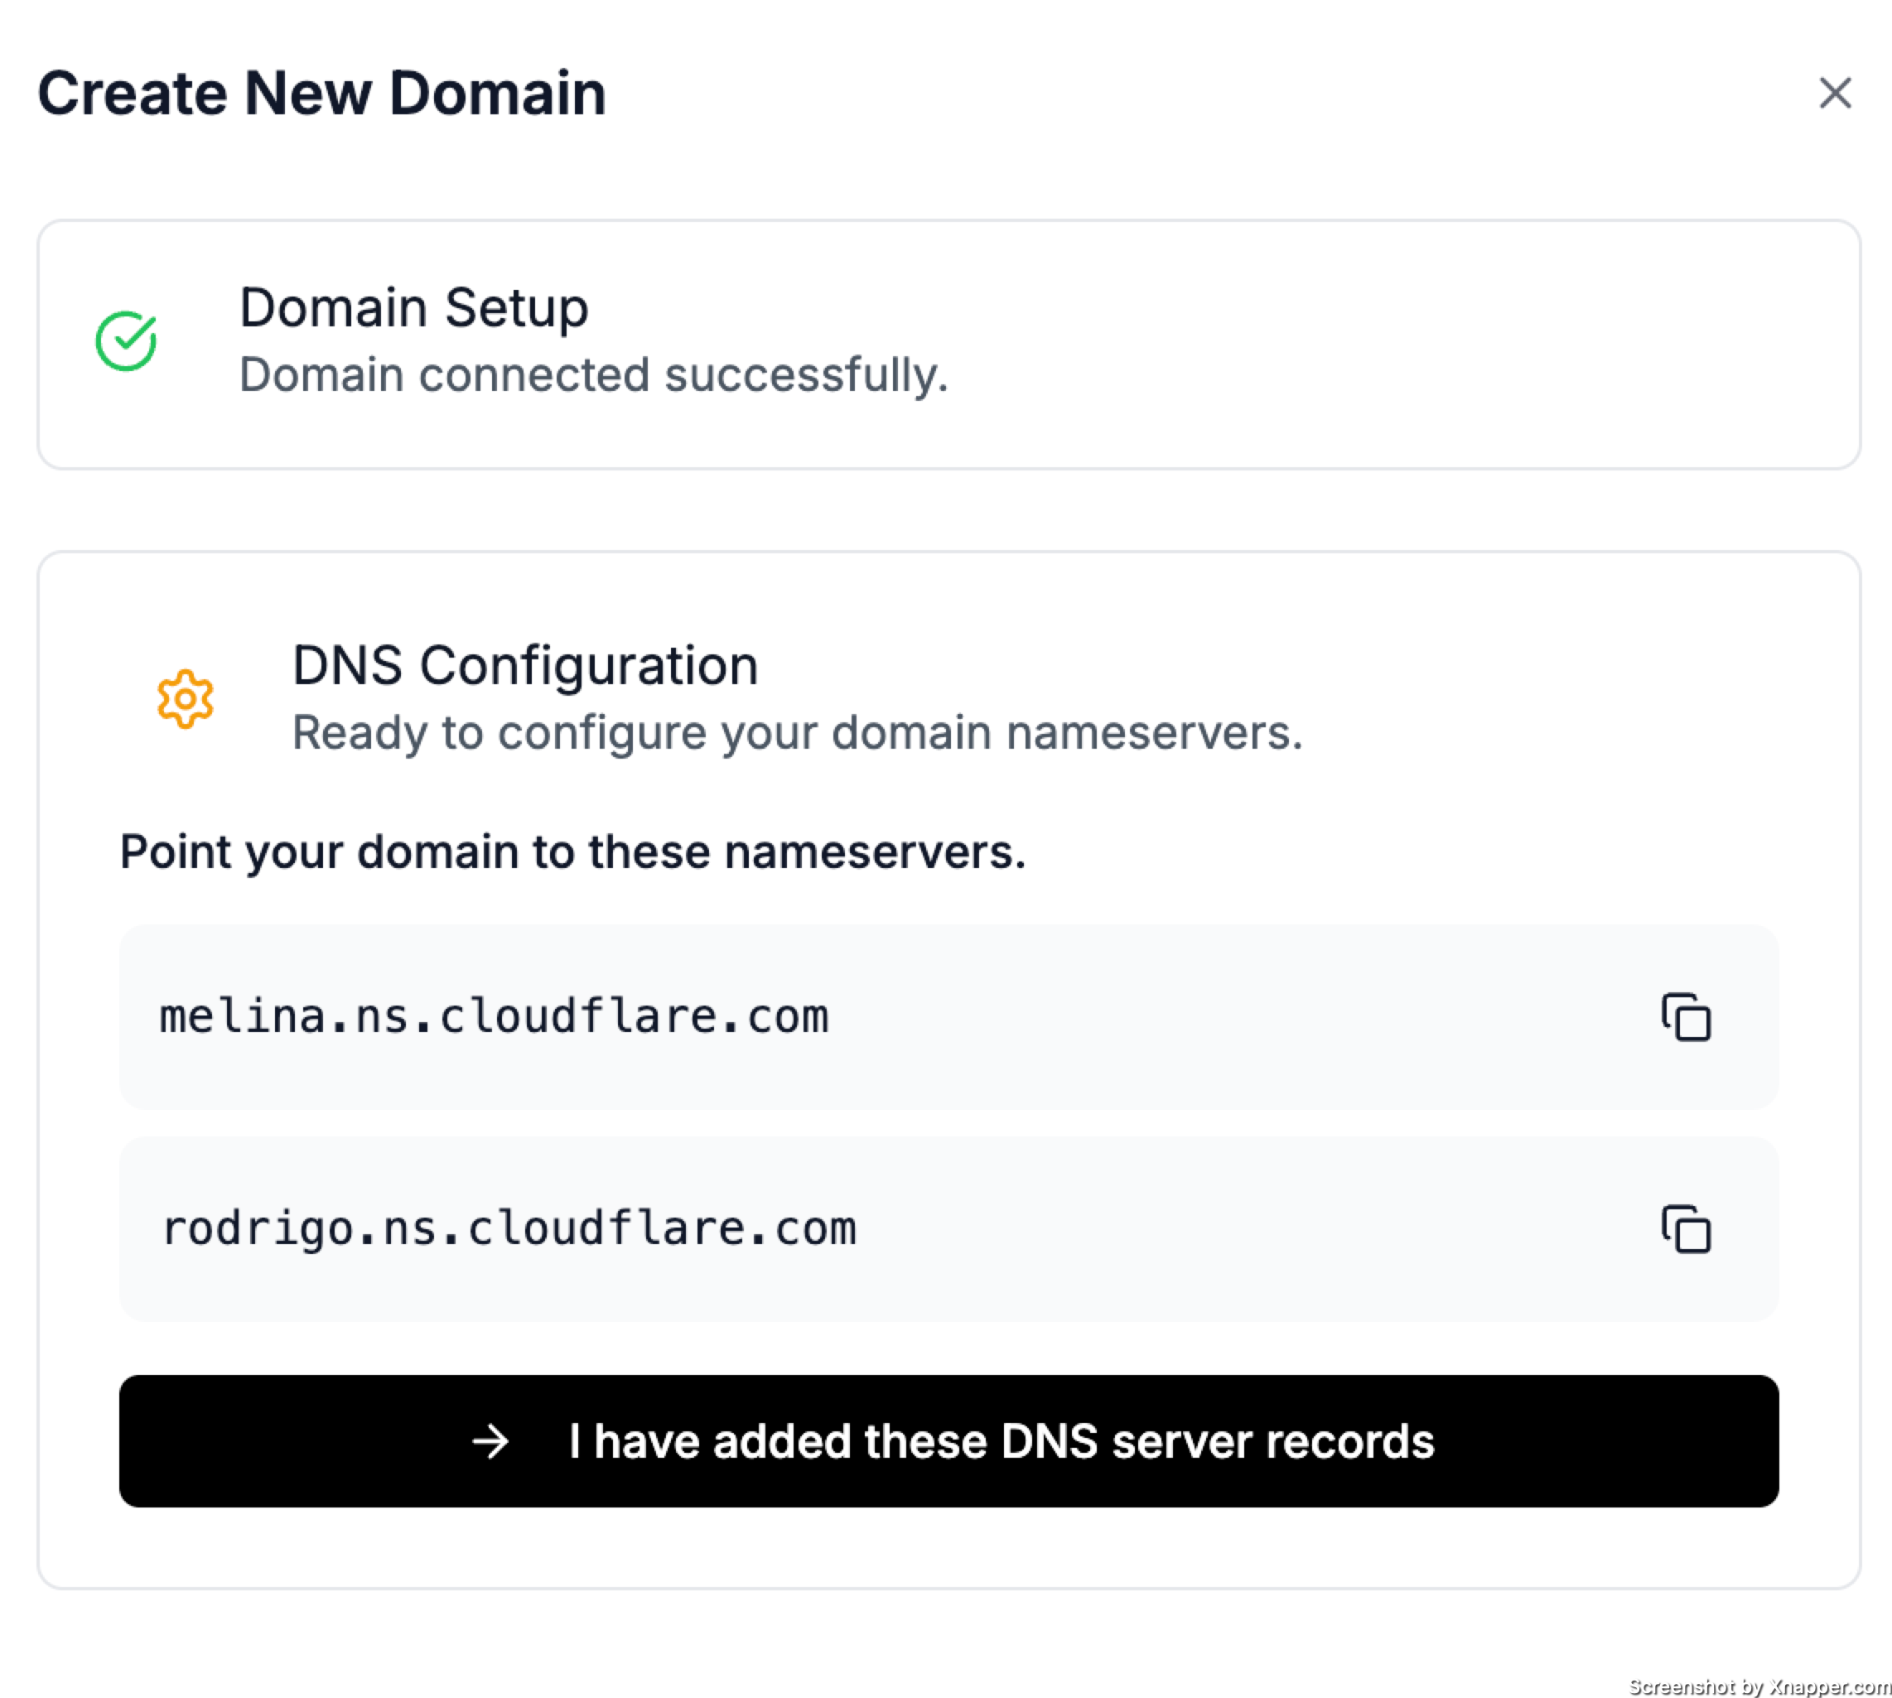The height and width of the screenshot is (1698, 1892).
Task: Click "Point your domain to these nameservers." label
Action: pyautogui.click(x=573, y=851)
